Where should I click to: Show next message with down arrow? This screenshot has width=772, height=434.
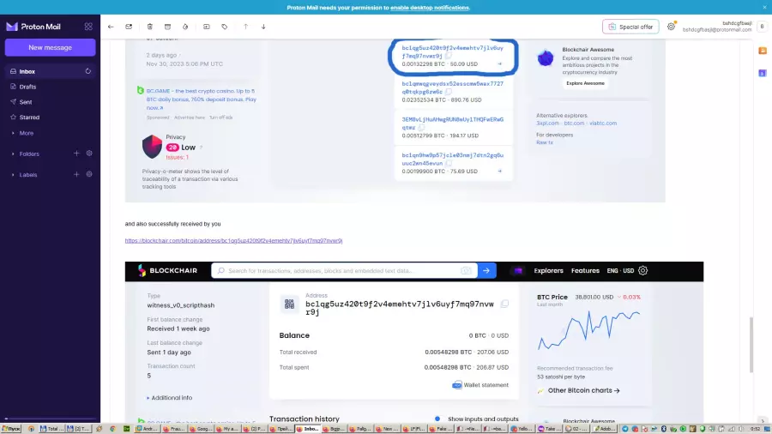coord(263,27)
